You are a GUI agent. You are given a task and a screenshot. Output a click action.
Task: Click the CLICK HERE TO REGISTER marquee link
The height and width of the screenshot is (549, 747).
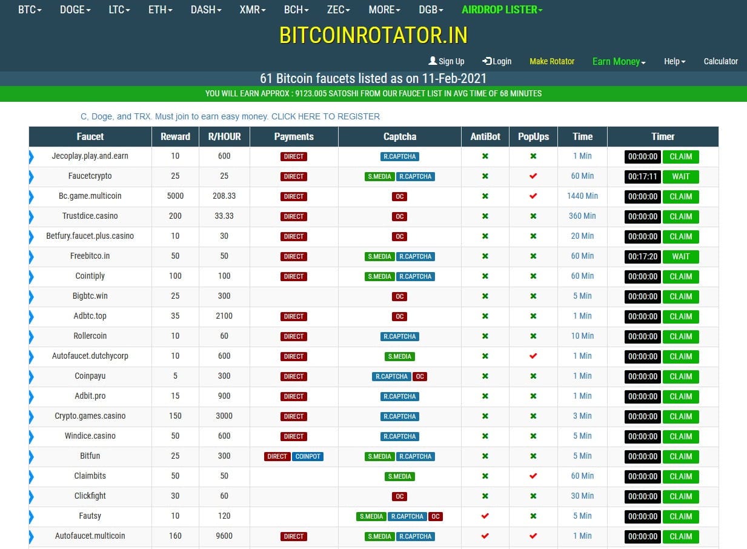pyautogui.click(x=325, y=116)
